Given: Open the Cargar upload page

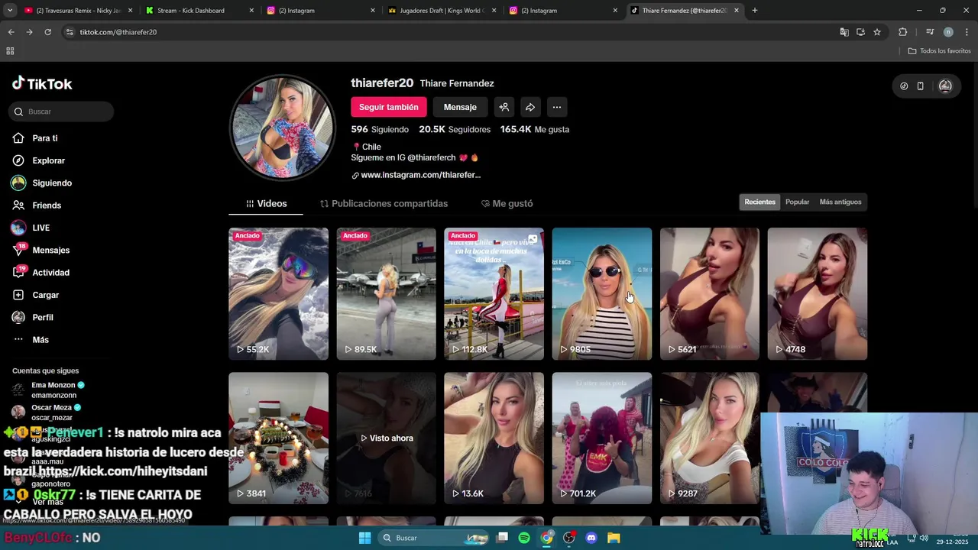Looking at the screenshot, I should point(35,295).
